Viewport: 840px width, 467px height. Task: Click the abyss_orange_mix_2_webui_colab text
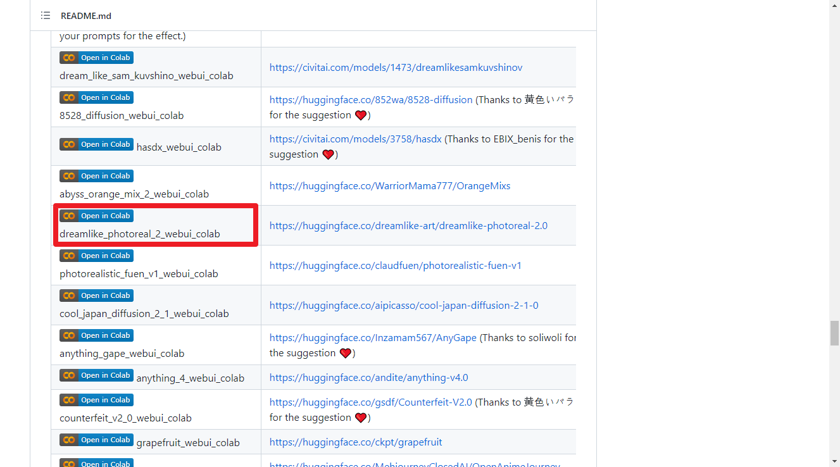tap(134, 194)
